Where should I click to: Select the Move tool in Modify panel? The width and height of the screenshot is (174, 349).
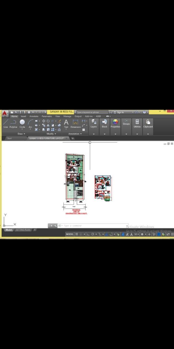click(44, 121)
